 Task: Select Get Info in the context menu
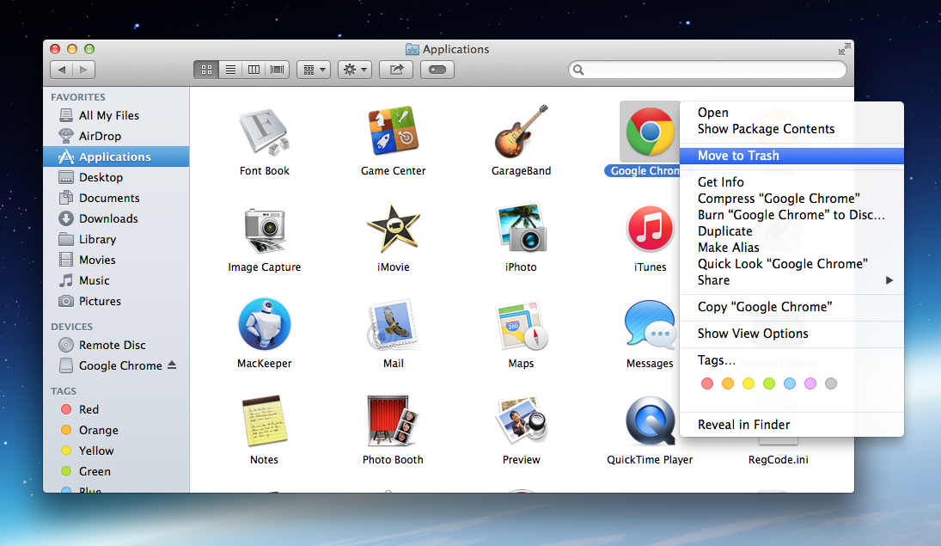tap(721, 182)
